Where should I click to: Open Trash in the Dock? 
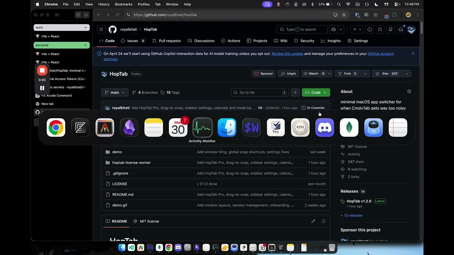tap(332, 248)
